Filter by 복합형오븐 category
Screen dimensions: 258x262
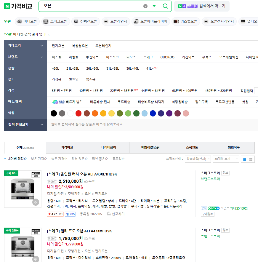coord(80,46)
